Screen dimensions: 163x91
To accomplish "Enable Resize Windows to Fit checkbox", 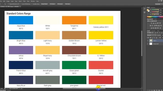I will 8,4.
